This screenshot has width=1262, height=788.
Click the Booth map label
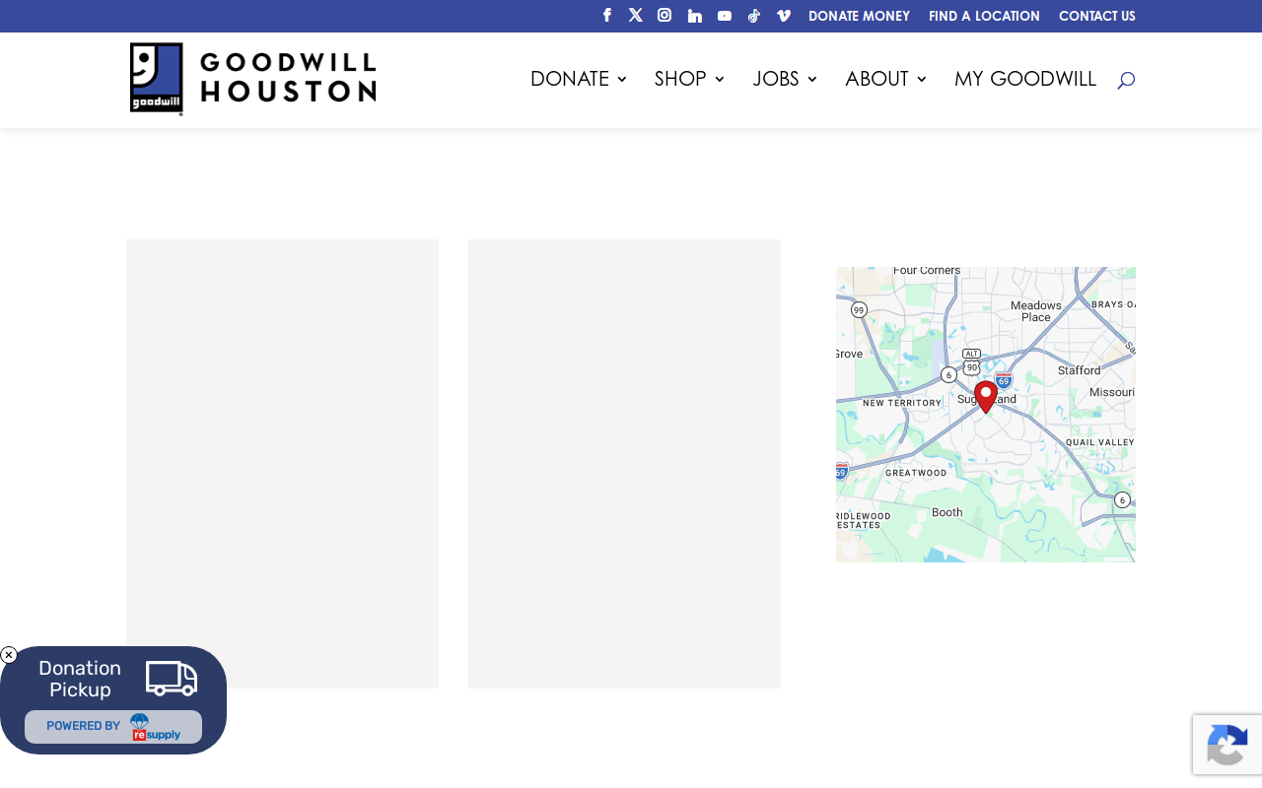click(x=946, y=512)
